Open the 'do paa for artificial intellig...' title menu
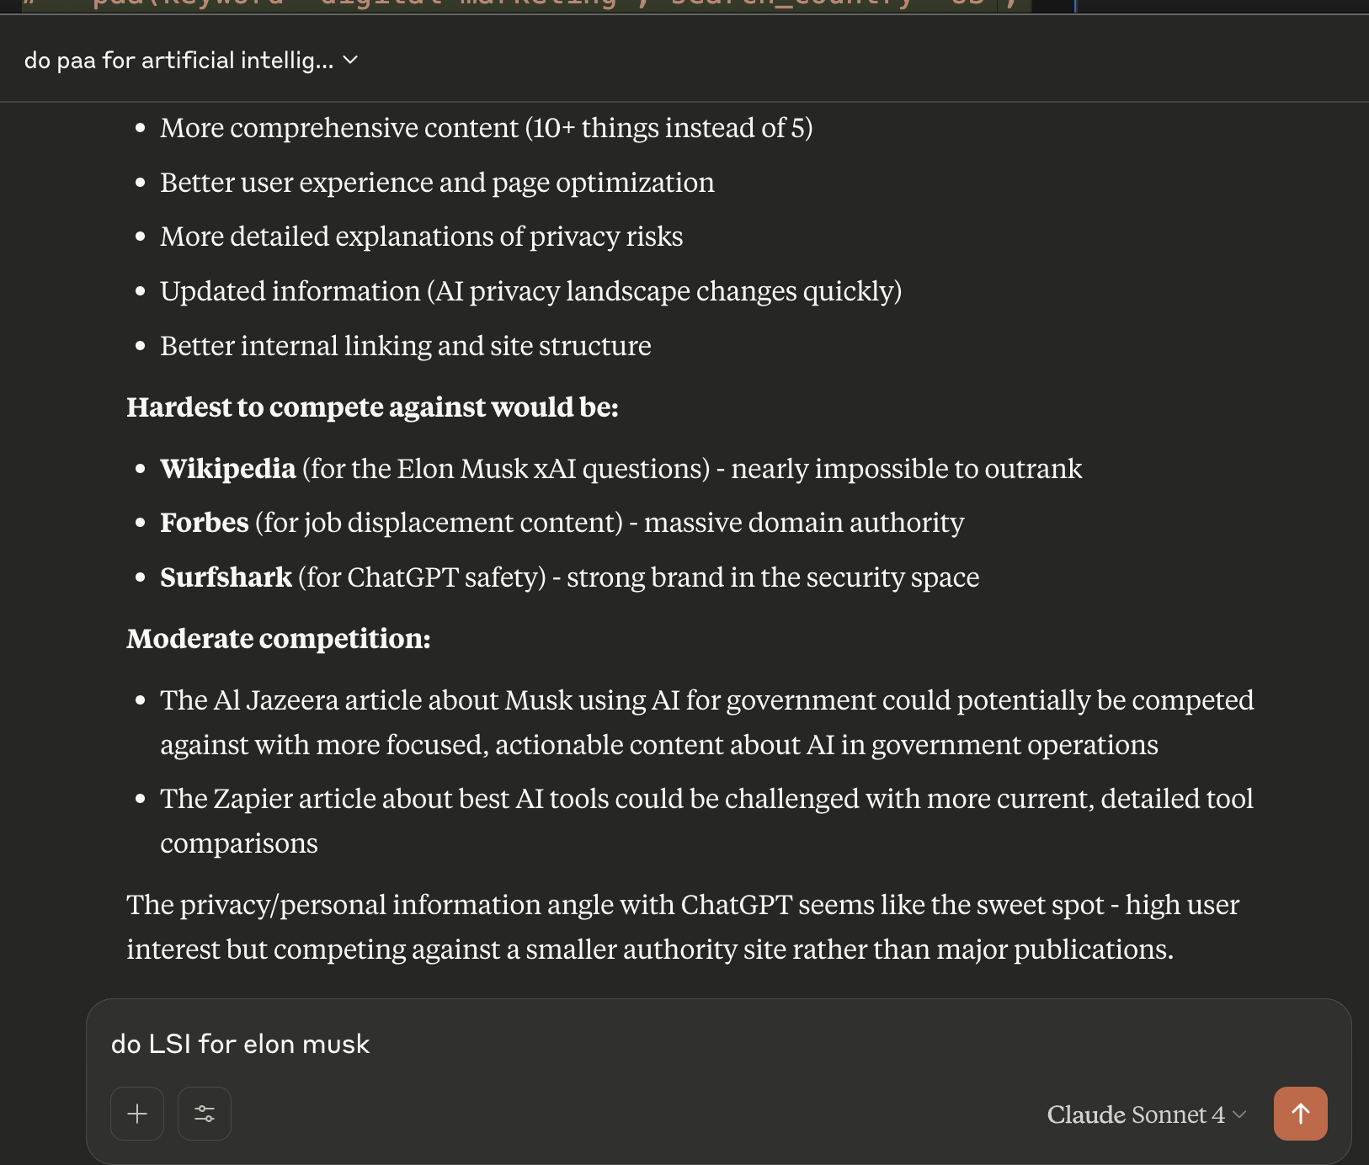1369x1165 pixels. 181,60
